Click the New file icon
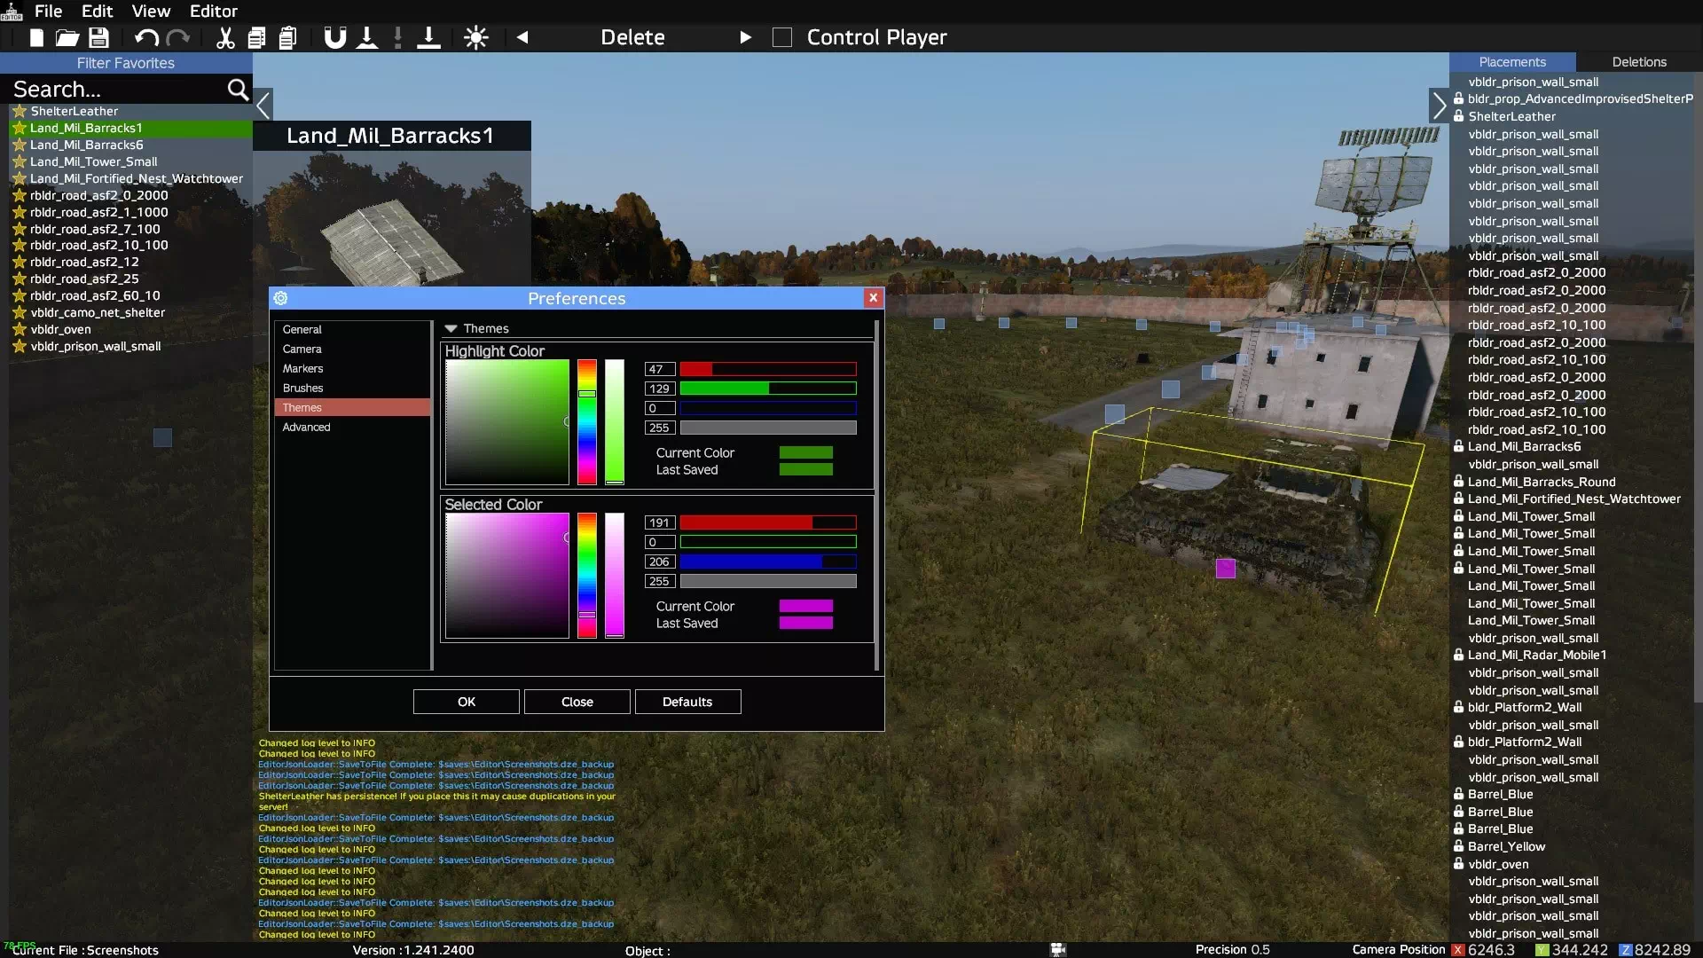 [x=36, y=37]
